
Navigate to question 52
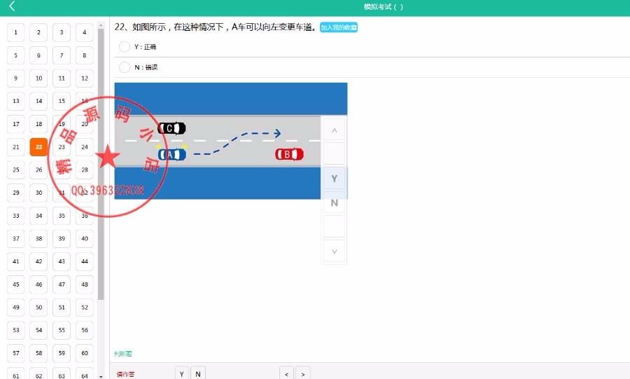tap(85, 307)
